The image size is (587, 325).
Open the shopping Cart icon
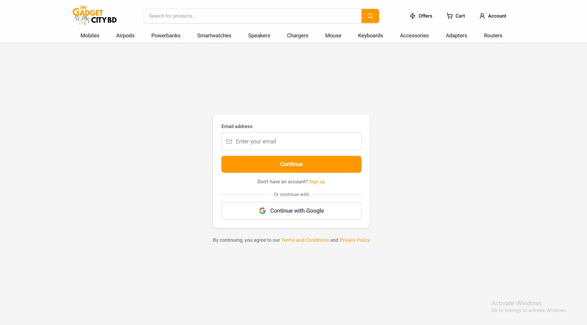pos(449,16)
